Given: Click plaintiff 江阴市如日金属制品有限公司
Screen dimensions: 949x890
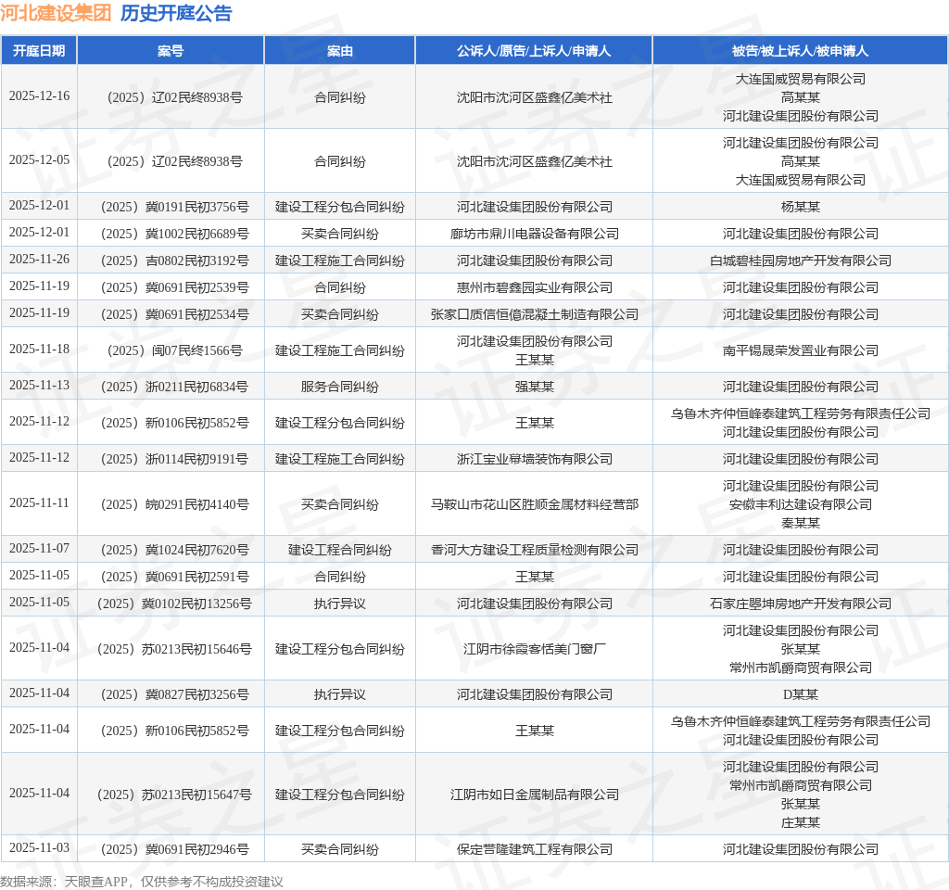Looking at the screenshot, I should click(x=535, y=795).
